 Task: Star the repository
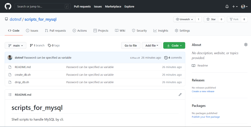click(211, 19)
